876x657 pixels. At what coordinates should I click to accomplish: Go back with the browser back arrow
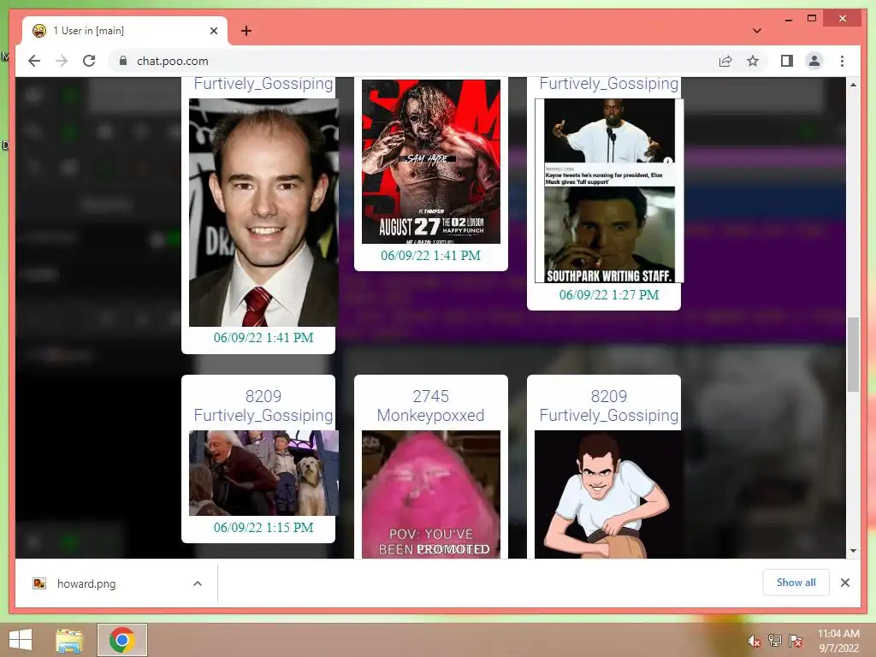34,61
